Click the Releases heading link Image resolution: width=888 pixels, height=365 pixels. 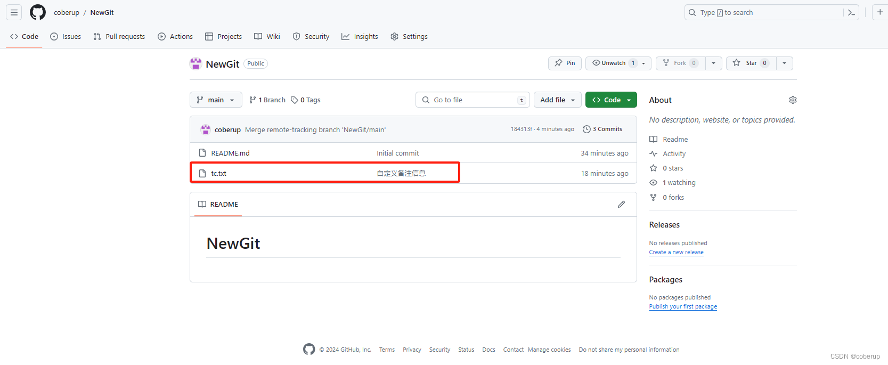pyautogui.click(x=664, y=225)
